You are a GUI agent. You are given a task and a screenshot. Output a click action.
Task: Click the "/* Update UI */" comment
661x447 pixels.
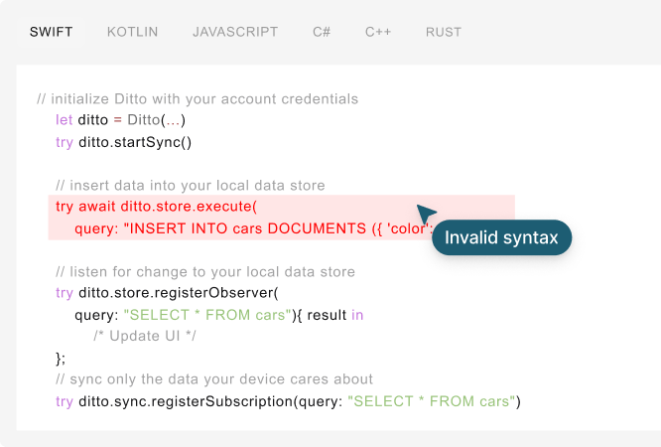point(145,336)
